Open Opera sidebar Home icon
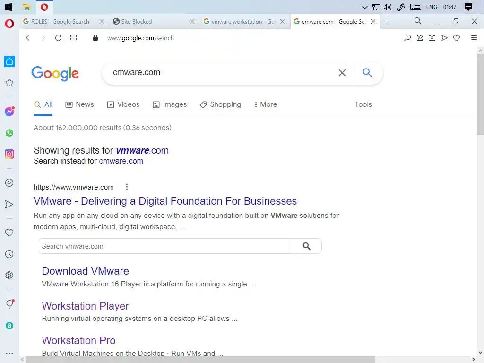This screenshot has height=363, width=484. pos(9,61)
